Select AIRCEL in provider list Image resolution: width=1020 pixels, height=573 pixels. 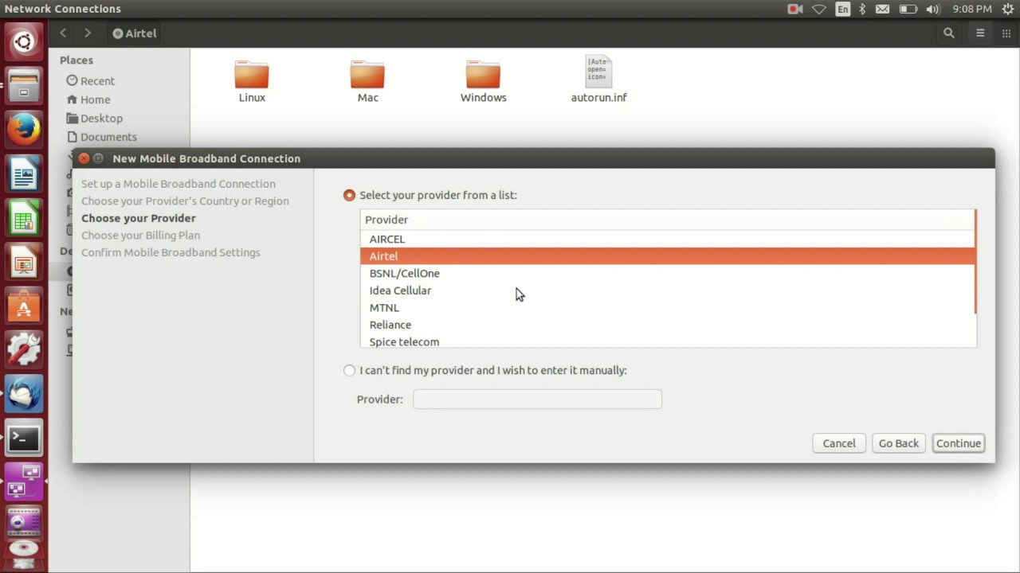tap(667, 239)
